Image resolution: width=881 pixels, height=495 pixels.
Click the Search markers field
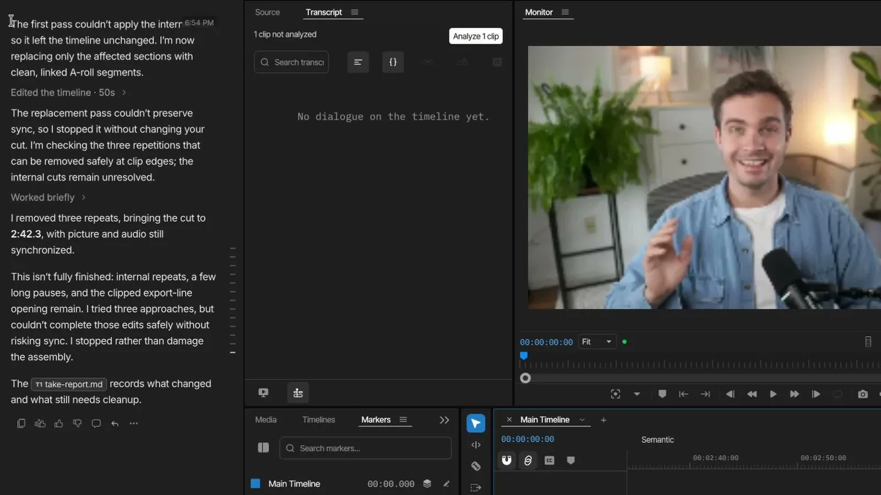(x=366, y=448)
